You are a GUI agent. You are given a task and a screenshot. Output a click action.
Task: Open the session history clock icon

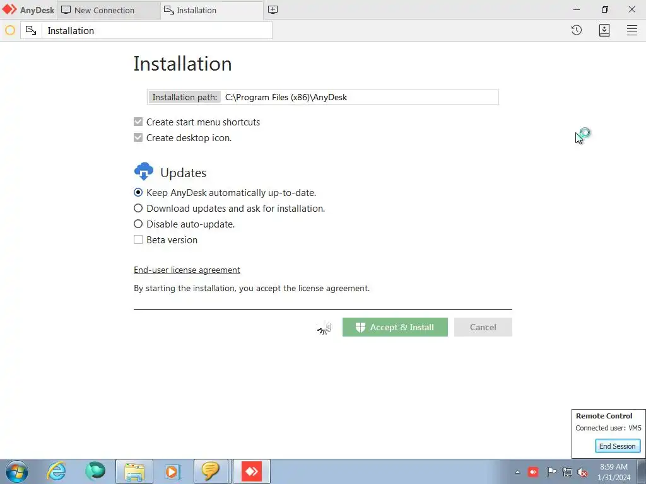pyautogui.click(x=577, y=30)
